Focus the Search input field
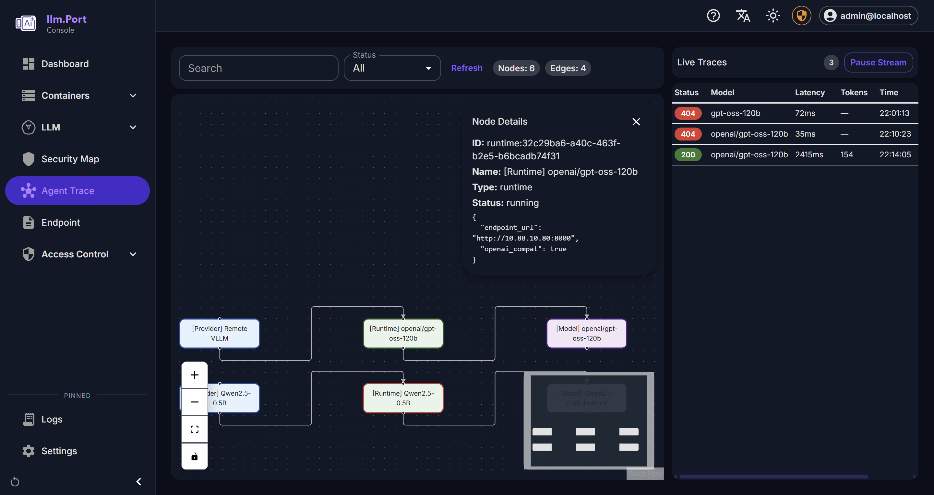 pos(258,68)
